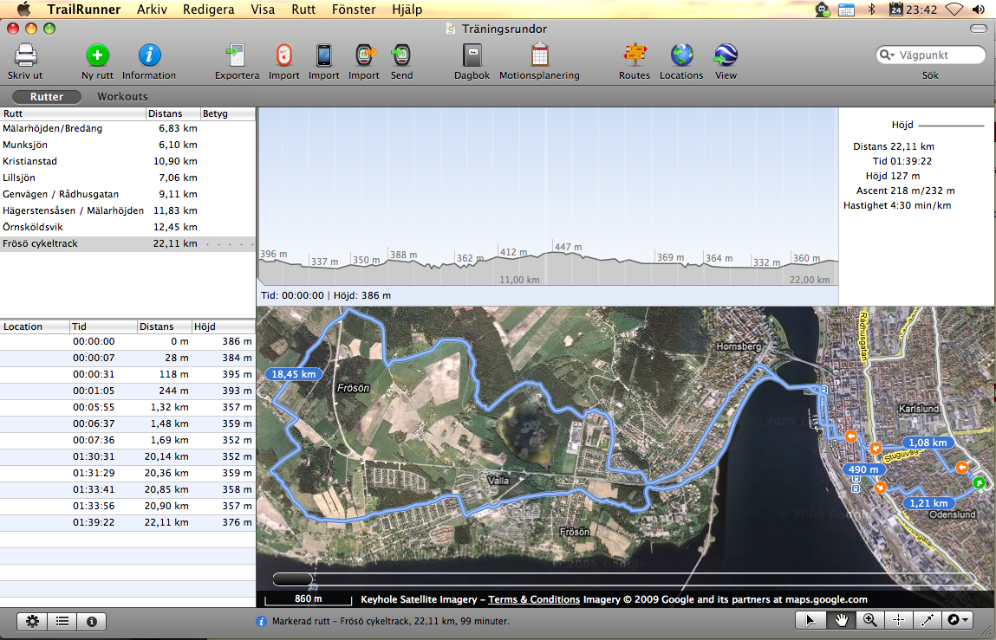Click the Bluetooth menu bar icon

pyautogui.click(x=871, y=10)
